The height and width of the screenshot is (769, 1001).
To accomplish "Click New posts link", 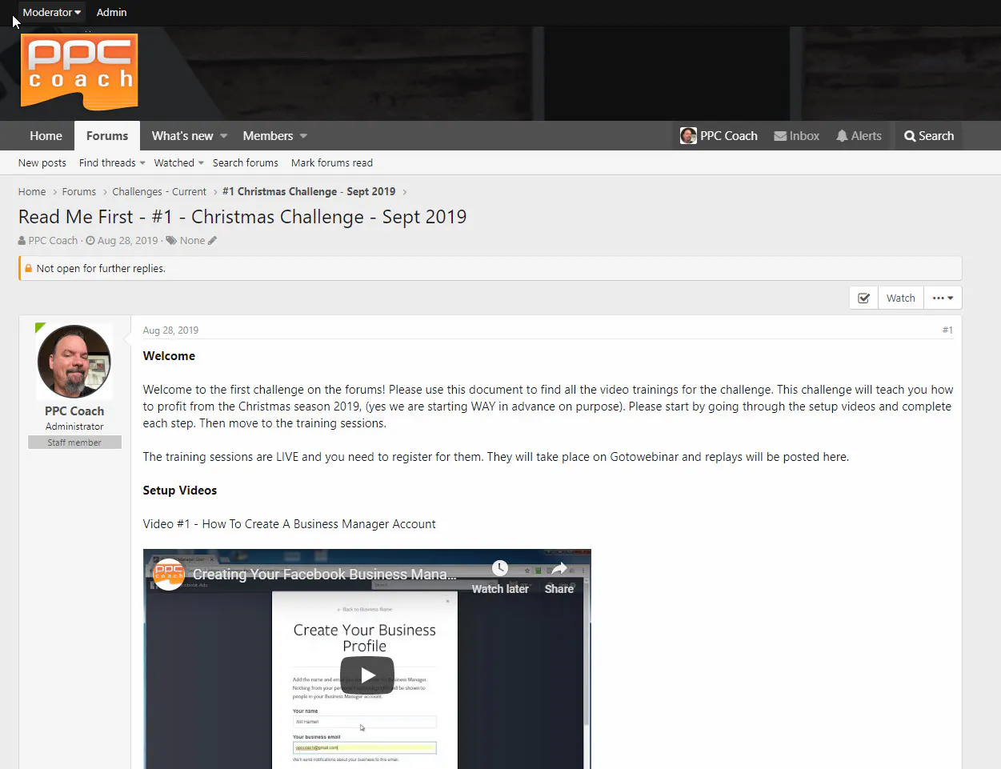I will click(42, 163).
